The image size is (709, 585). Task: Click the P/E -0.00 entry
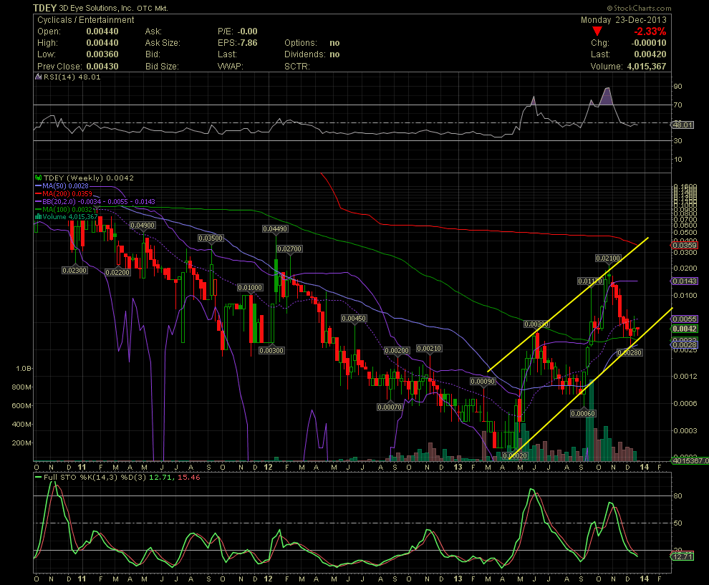(x=237, y=32)
